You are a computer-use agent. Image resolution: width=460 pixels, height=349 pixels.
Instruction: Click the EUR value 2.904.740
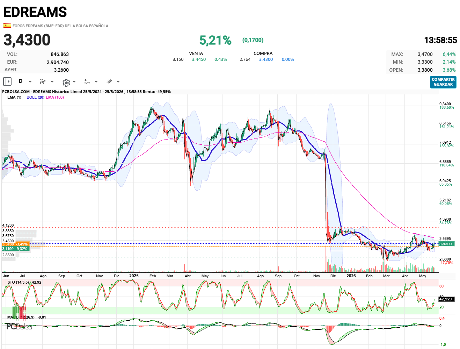pyautogui.click(x=58, y=62)
